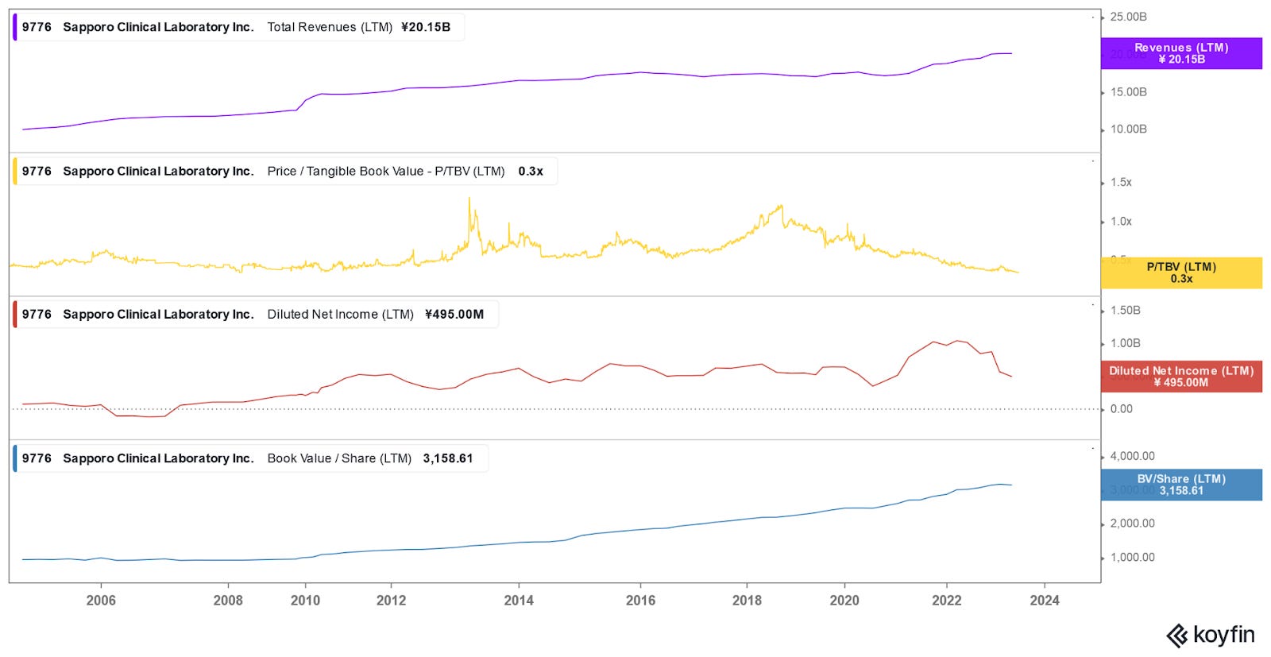The height and width of the screenshot is (657, 1271).
Task: Click the 2016 label on time axis
Action: (x=640, y=601)
